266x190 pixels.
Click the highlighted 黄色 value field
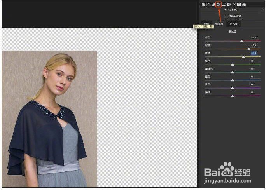(x=254, y=53)
